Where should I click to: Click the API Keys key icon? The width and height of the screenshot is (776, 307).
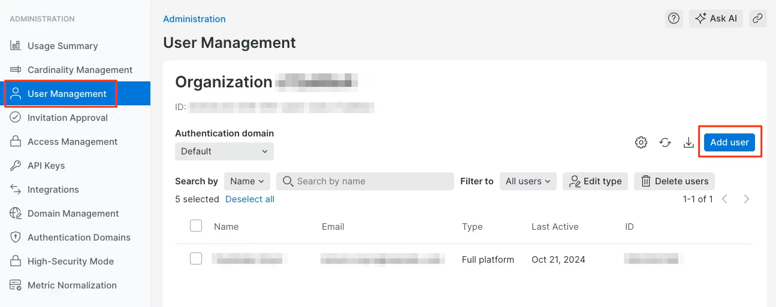pos(16,165)
